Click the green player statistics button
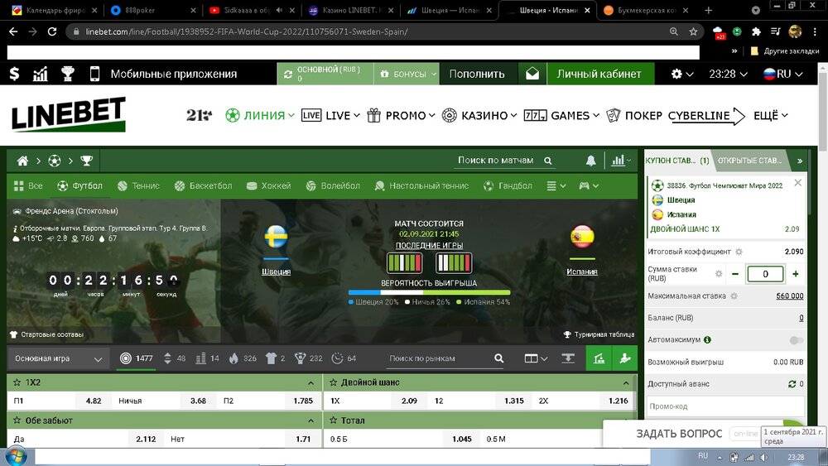This screenshot has height=466, width=828. pyautogui.click(x=625, y=358)
